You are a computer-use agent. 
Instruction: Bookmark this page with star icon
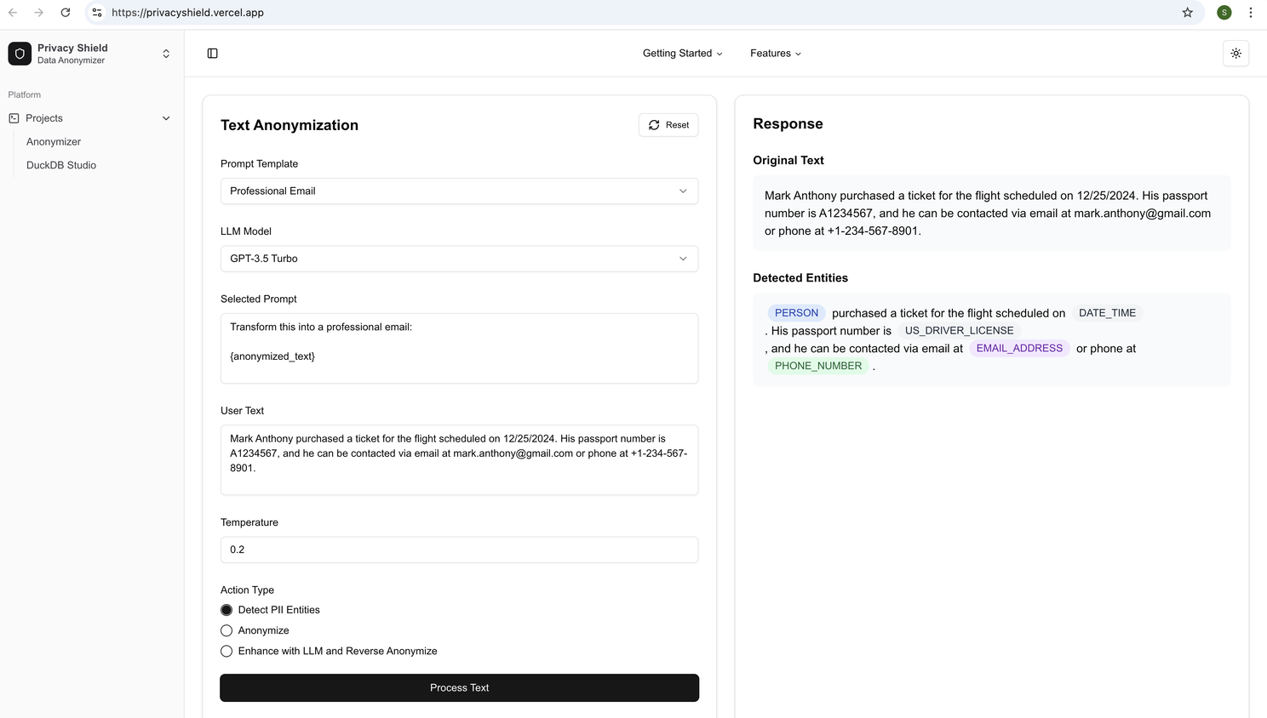(x=1187, y=13)
